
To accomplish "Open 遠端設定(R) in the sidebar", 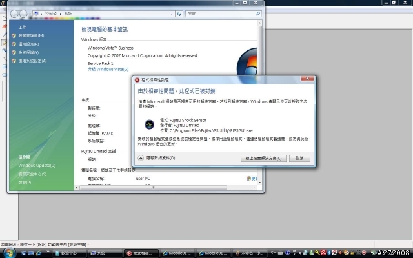I will [28, 44].
